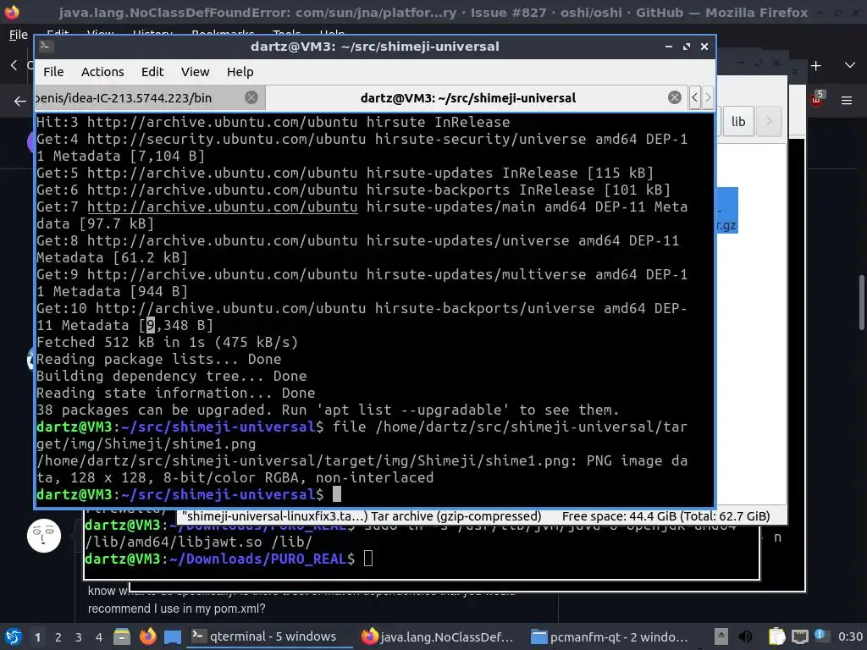The width and height of the screenshot is (867, 650).
Task: Open the clipboard manager tray icon
Action: point(777,636)
